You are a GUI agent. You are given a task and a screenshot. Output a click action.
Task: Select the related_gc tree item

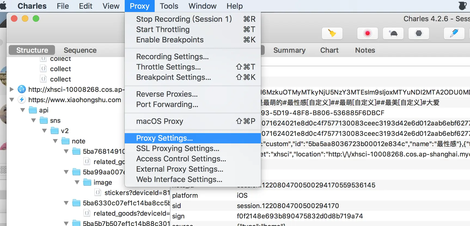109,162
